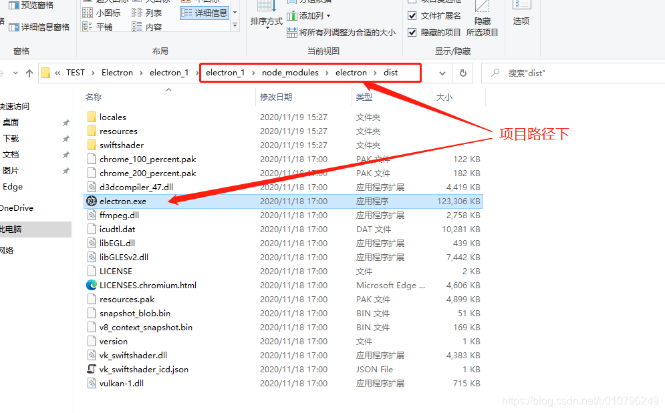This screenshot has height=413, width=665.
Task: Select Details view layout
Action: tap(205, 13)
